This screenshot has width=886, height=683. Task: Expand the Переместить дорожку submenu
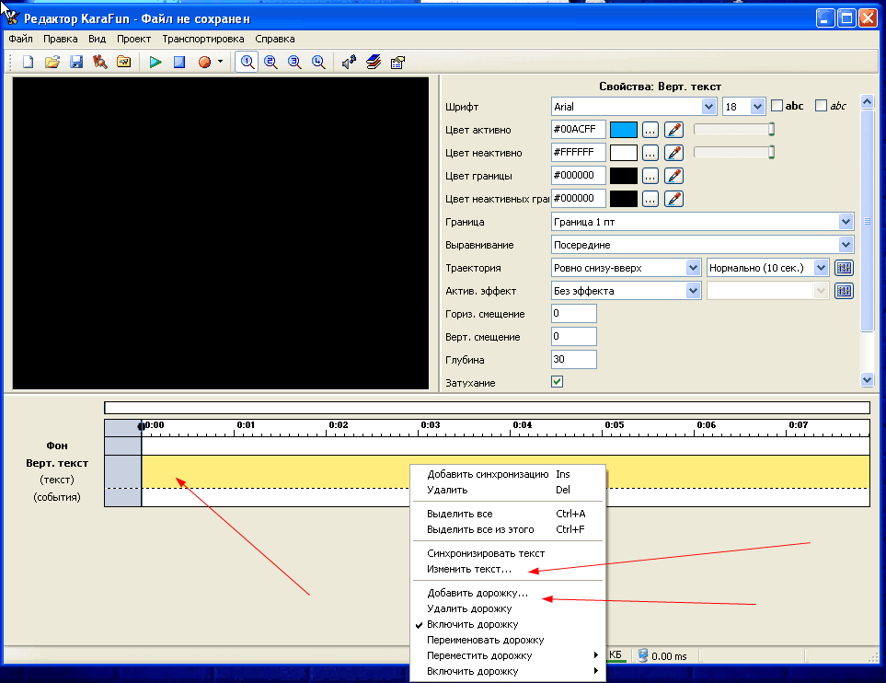pyautogui.click(x=508, y=656)
